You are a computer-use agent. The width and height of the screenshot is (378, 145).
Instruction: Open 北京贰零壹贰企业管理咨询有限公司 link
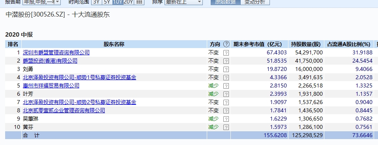point(64,111)
